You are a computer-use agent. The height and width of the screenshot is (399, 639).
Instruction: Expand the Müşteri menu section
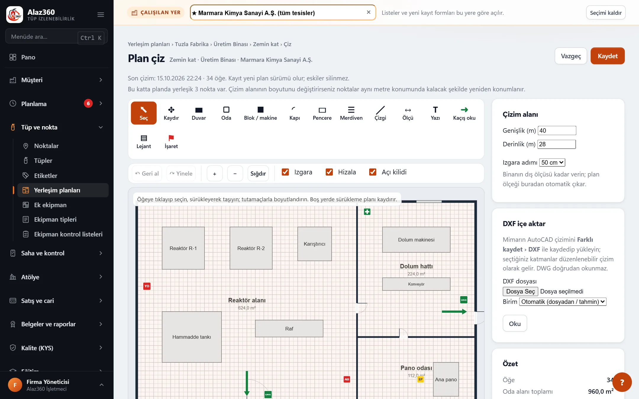click(x=57, y=80)
